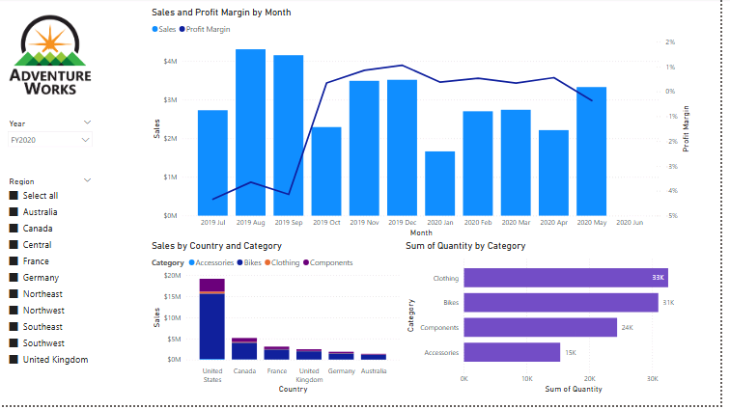Image resolution: width=730 pixels, height=409 pixels.
Task: Select Bikes in the category legend
Action: click(x=239, y=262)
